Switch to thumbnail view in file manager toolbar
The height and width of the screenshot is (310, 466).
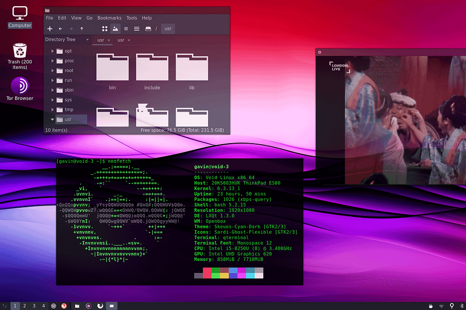tap(116, 29)
